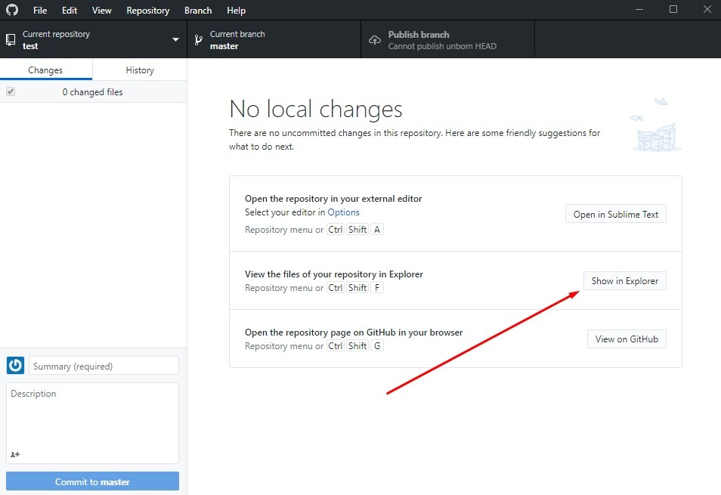Click the Publish branch toolbar button
721x495 pixels.
click(448, 39)
